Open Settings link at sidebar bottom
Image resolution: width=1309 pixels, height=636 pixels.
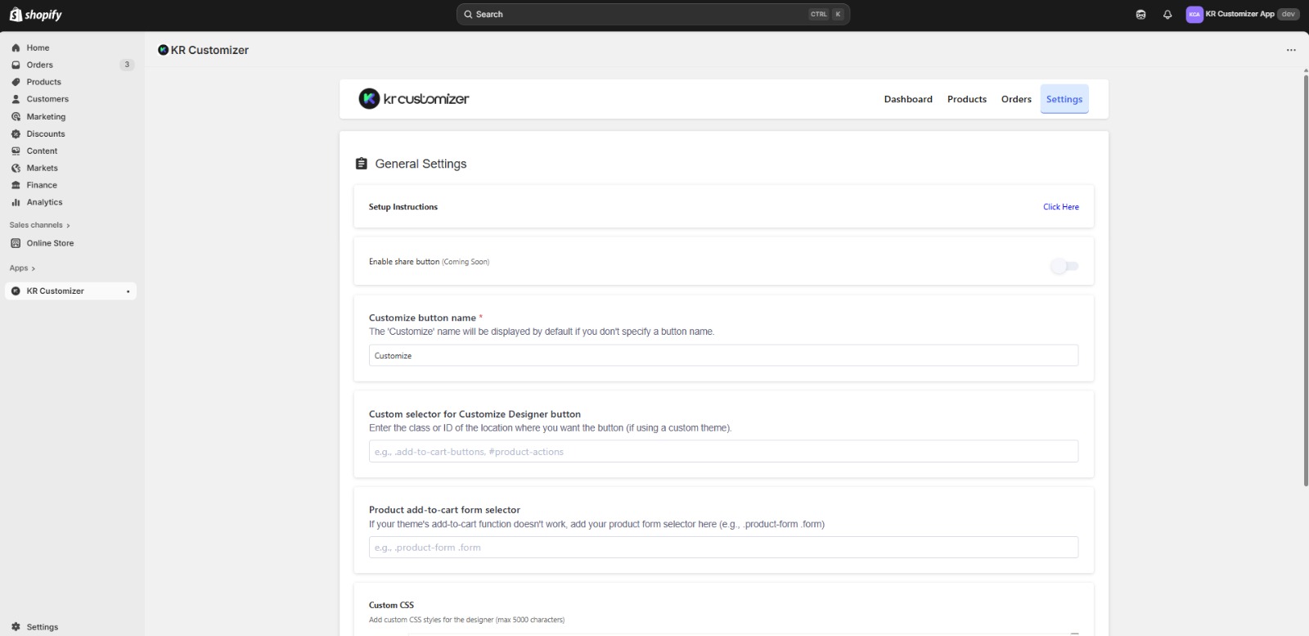pos(43,627)
